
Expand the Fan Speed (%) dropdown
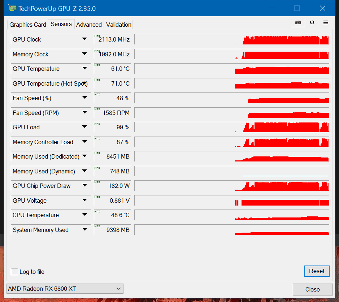point(84,98)
